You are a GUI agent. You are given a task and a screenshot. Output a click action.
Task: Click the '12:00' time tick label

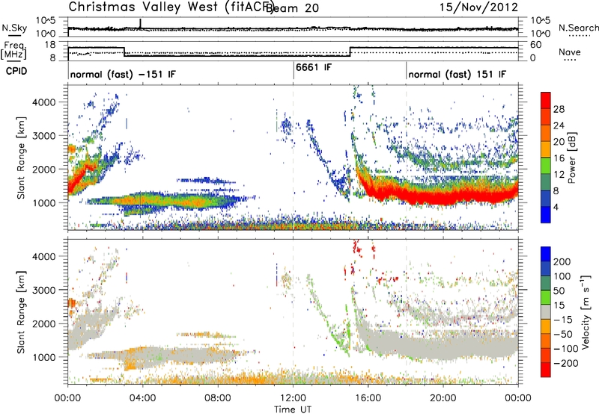[293, 398]
